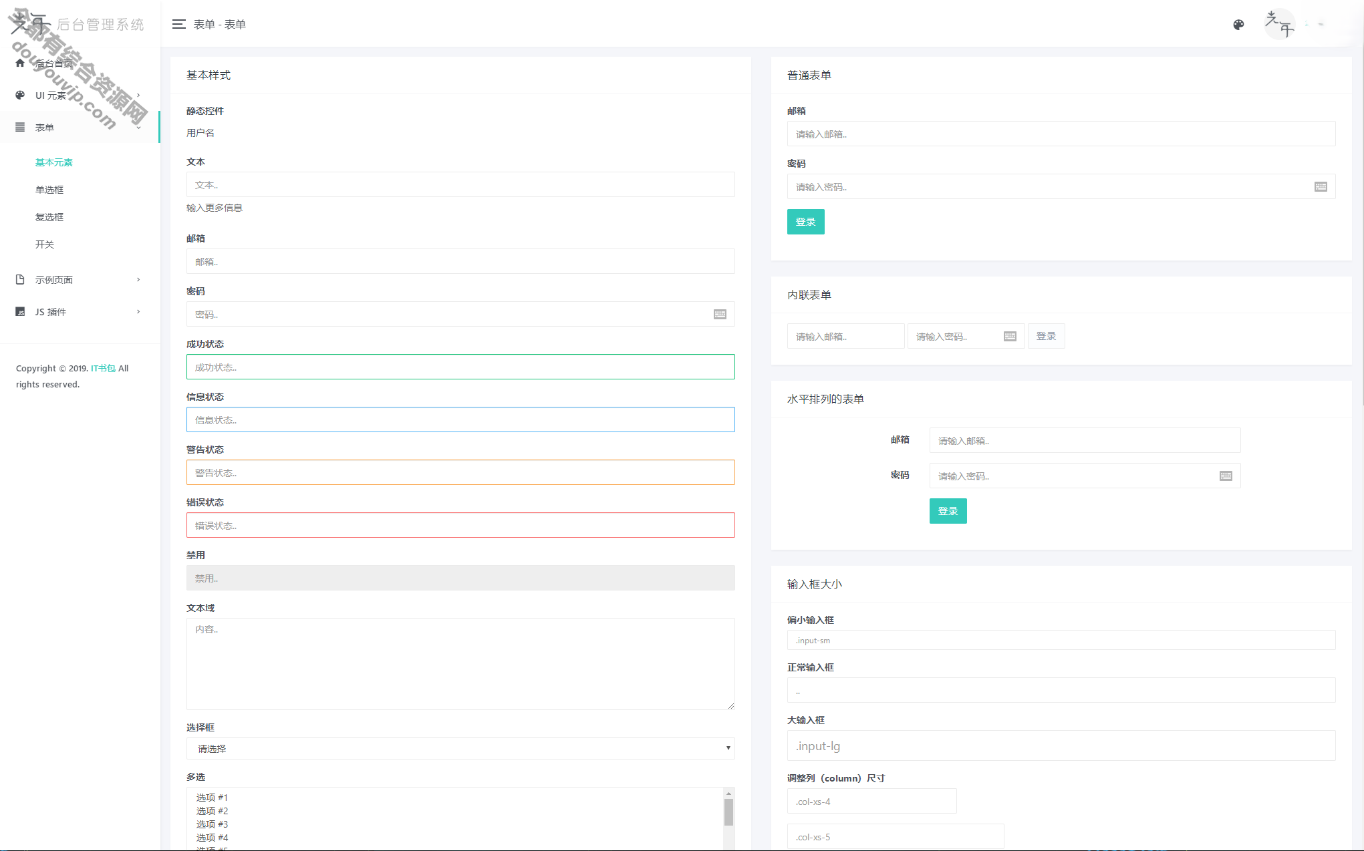Click the document icon beside 示例页面
The image size is (1364, 851).
click(x=20, y=279)
